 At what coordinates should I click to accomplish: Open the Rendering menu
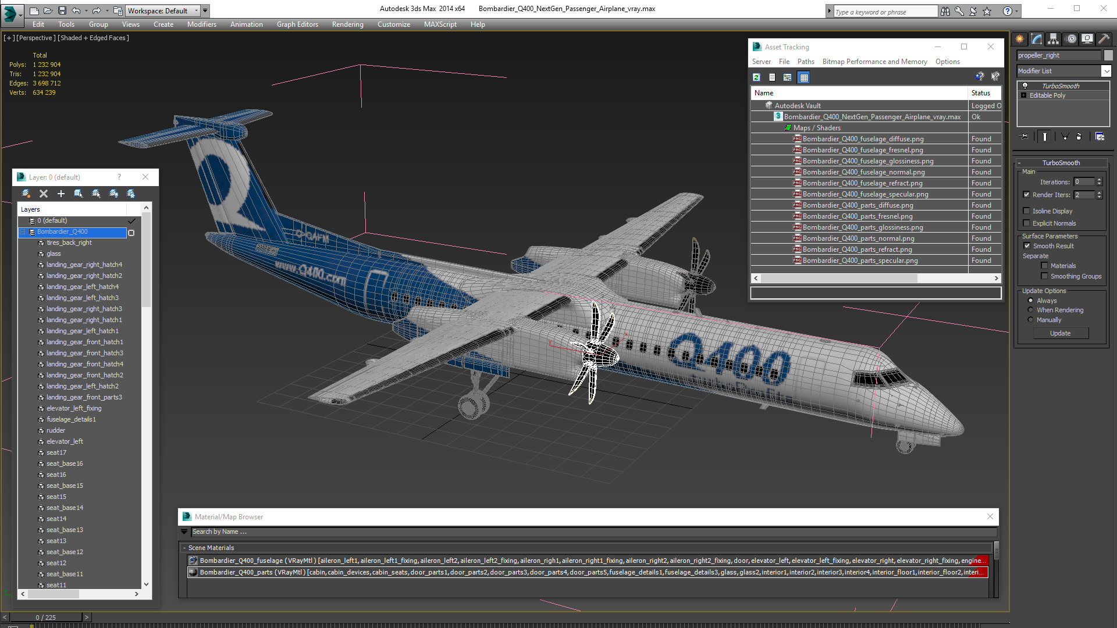pos(347,24)
